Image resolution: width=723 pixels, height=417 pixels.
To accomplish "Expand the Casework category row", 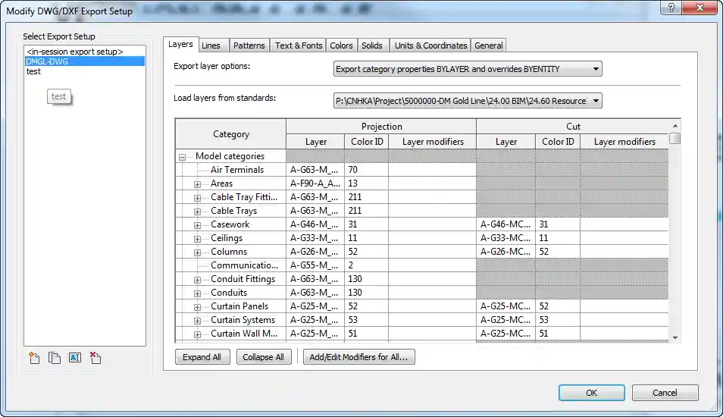I will (x=197, y=225).
